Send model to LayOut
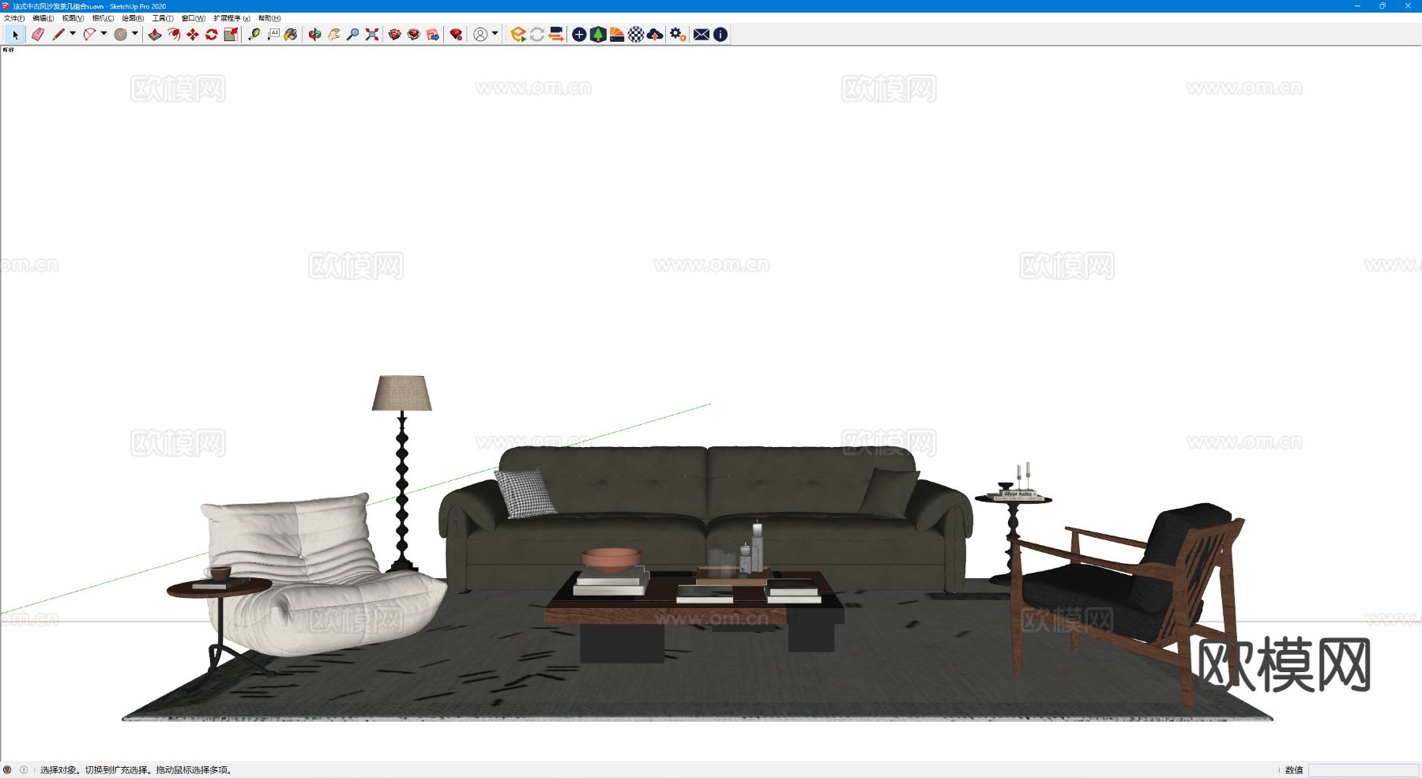 coord(432,34)
